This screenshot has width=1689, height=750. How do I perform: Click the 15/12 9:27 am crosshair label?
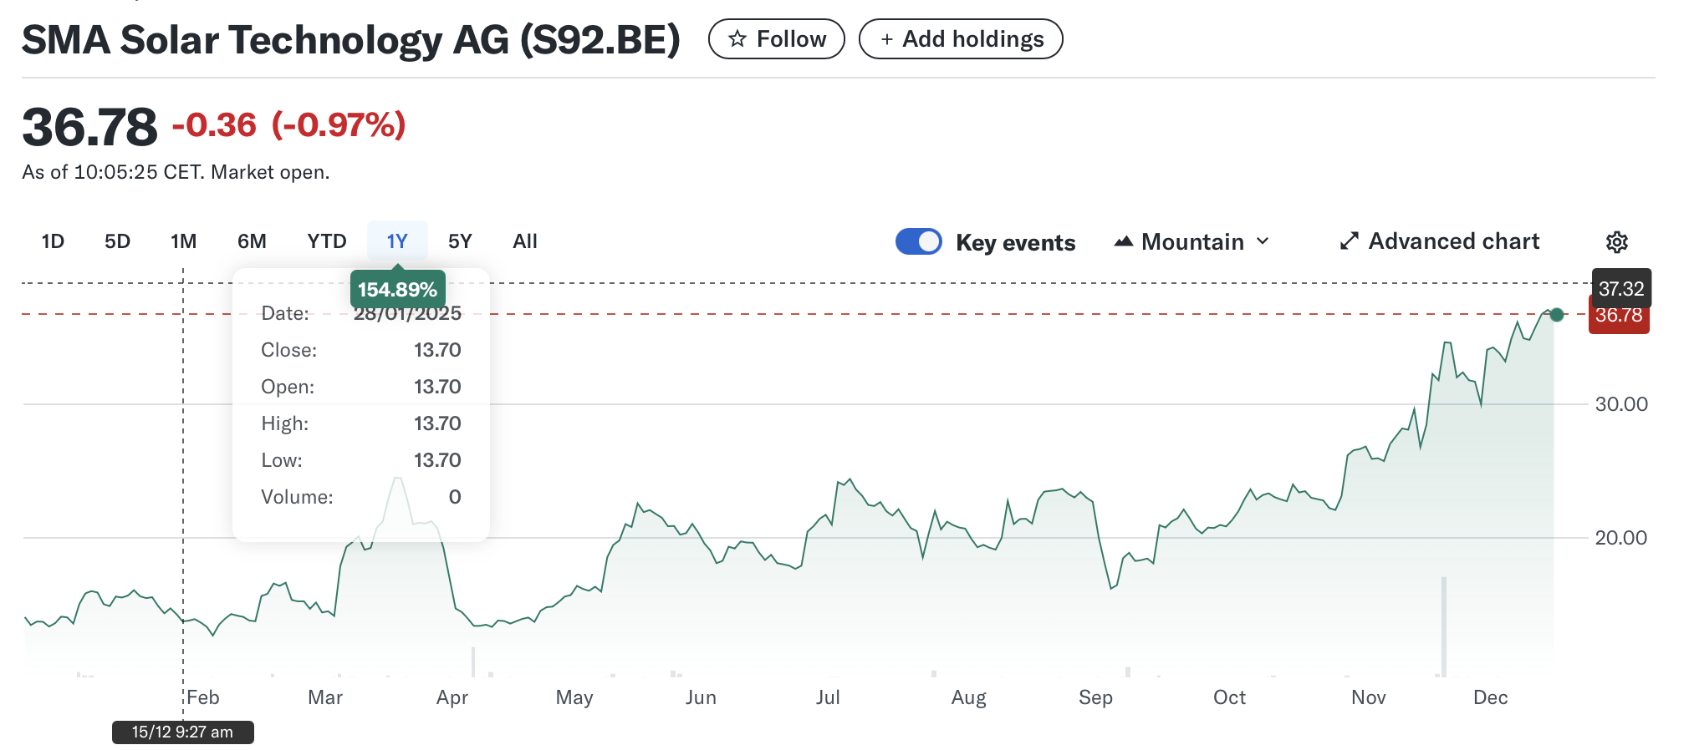(182, 732)
